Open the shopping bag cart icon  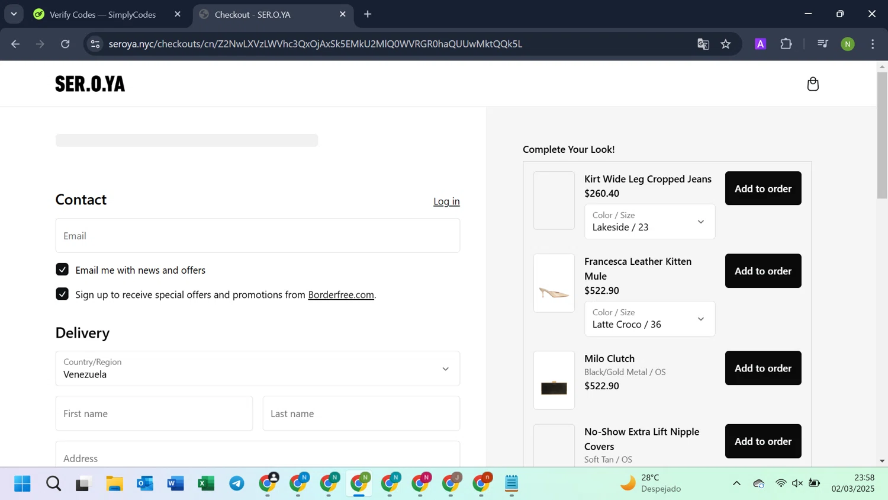tap(813, 84)
